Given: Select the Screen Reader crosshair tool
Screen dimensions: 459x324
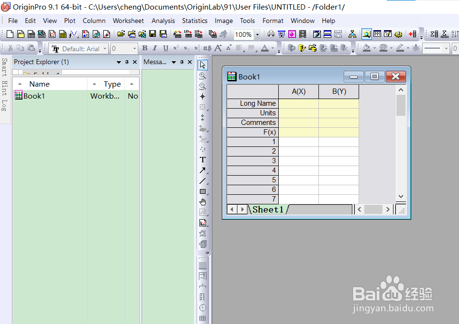Looking at the screenshot, I should (x=203, y=96).
